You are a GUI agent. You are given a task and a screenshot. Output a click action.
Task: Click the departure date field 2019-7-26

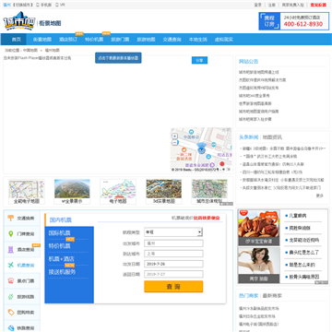[x=173, y=264]
